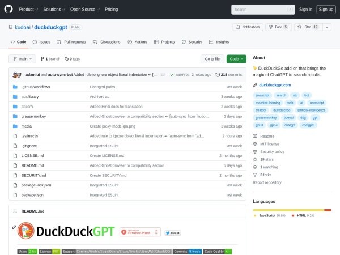Click the kudoai owner link
Image resolution: width=340 pixels, height=255 pixels.
[x=23, y=27]
